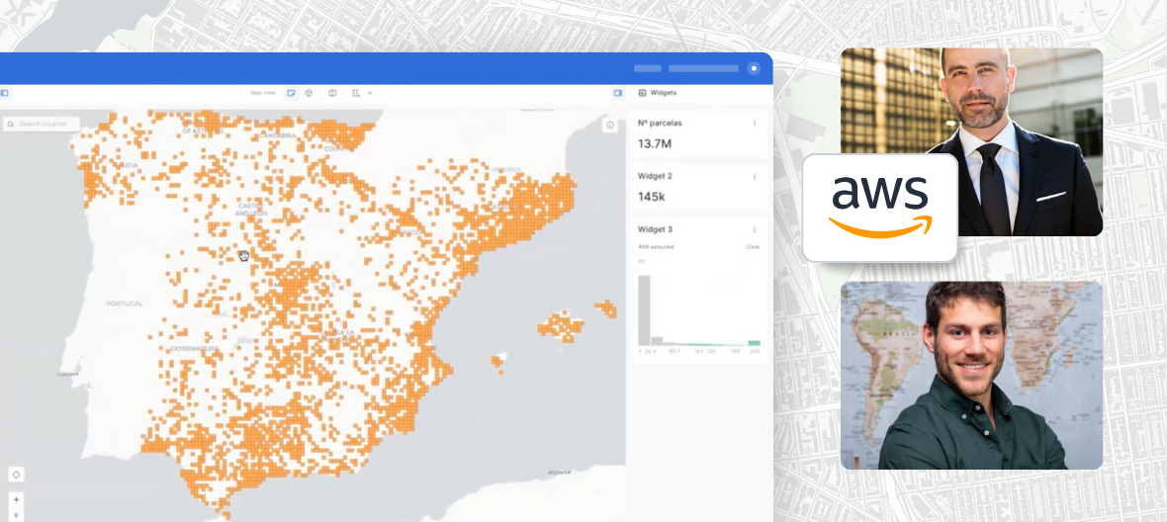
Task: Click the AWS logo card
Action: 880,208
